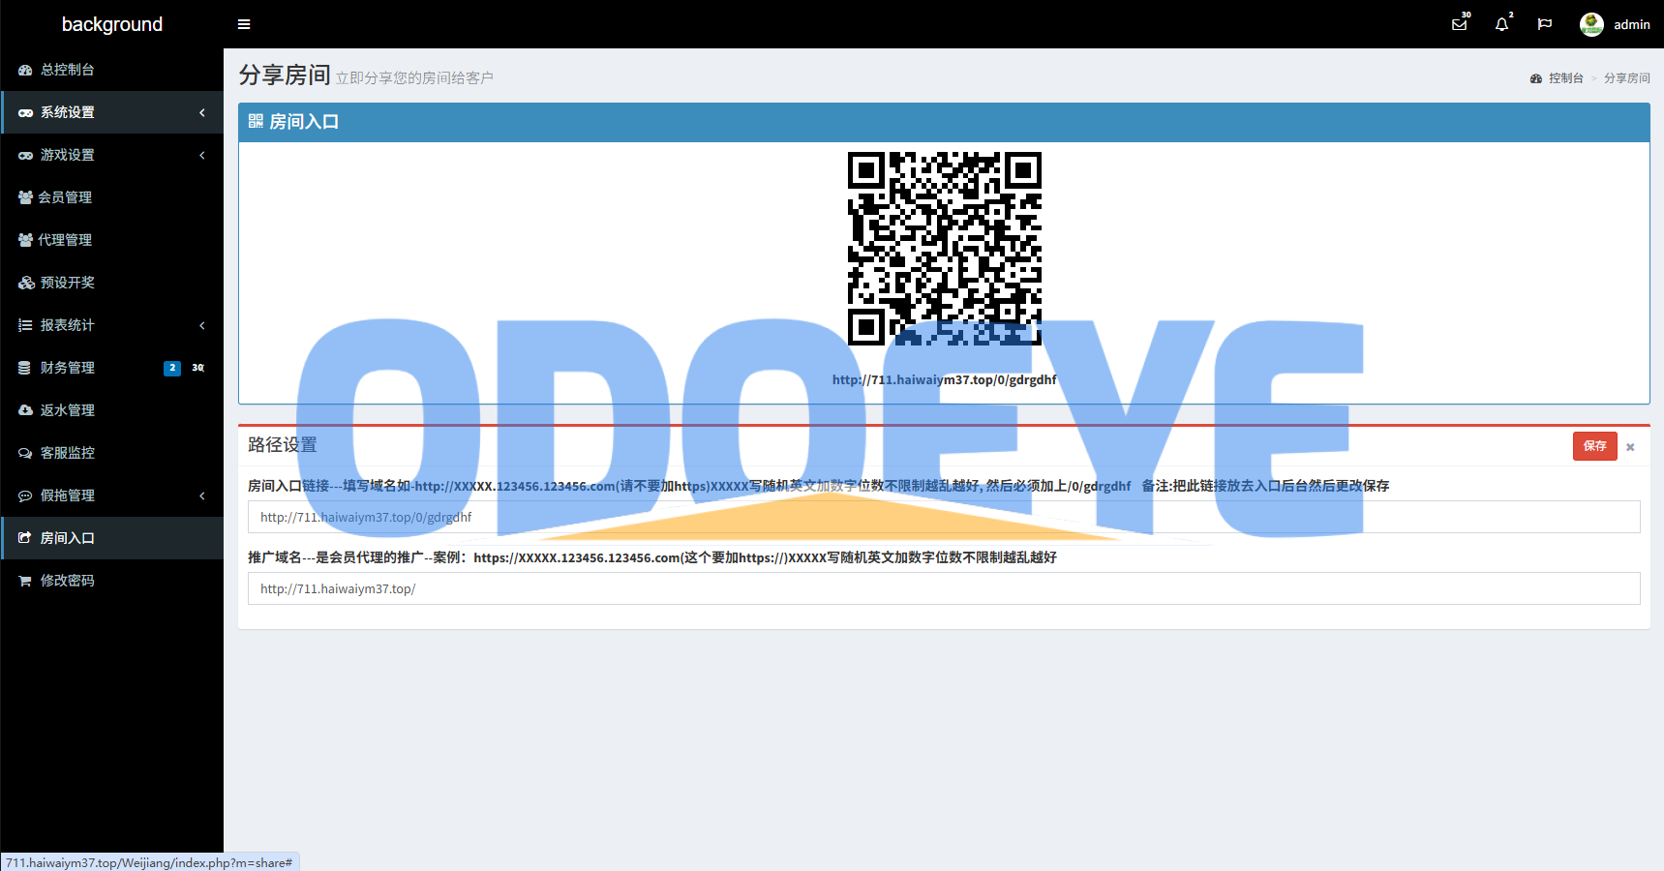
Task: Open the mail messages icon
Action: pyautogui.click(x=1460, y=24)
